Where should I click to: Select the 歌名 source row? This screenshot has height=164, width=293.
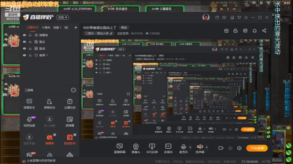tap(49, 42)
